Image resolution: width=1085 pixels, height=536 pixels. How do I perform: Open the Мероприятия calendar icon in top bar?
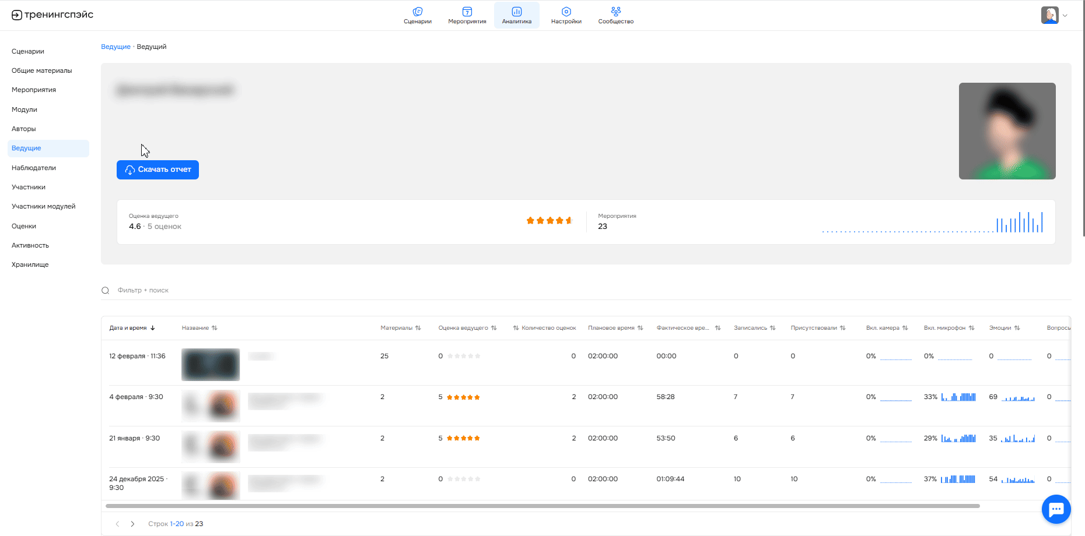click(467, 12)
